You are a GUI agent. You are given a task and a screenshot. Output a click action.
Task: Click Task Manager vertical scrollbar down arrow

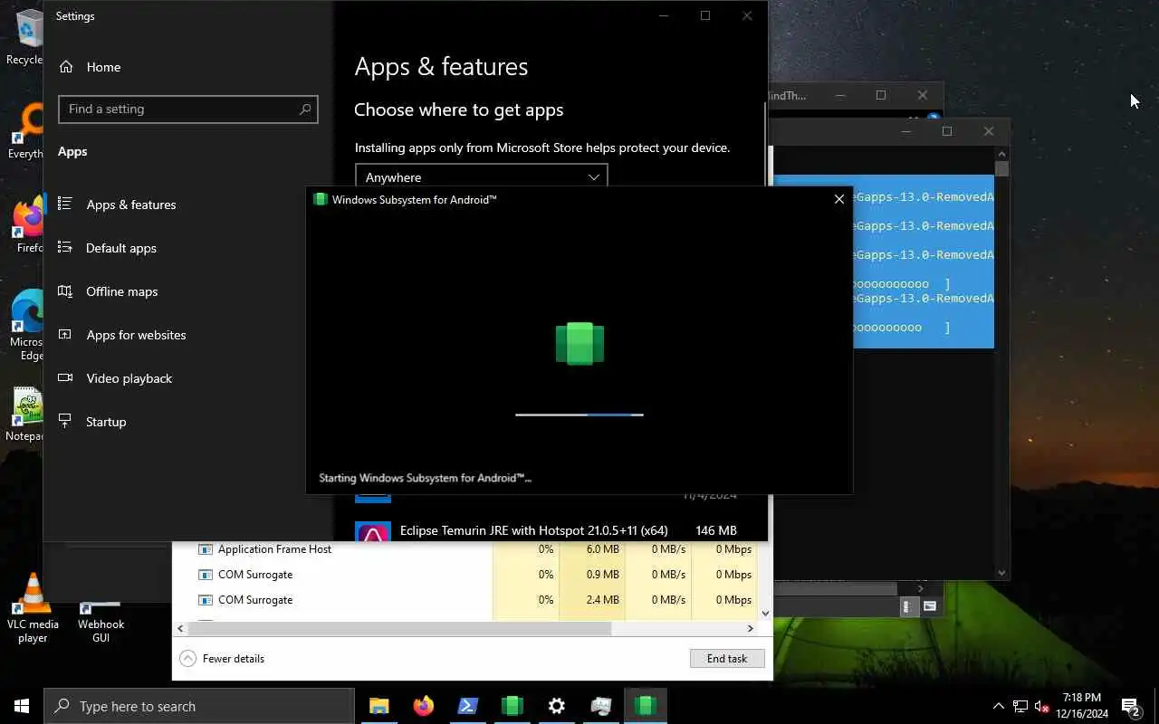click(765, 613)
